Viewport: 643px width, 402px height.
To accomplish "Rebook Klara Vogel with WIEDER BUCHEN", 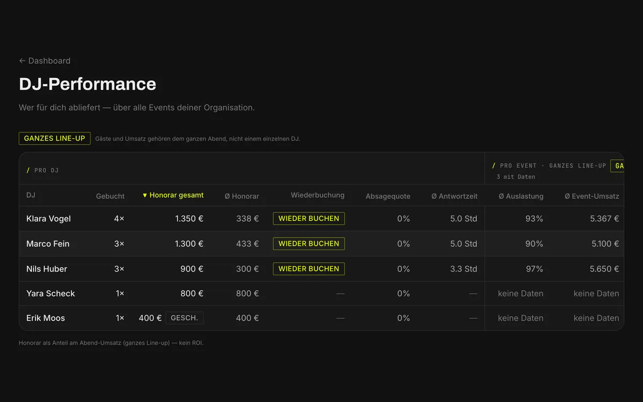I will point(309,219).
